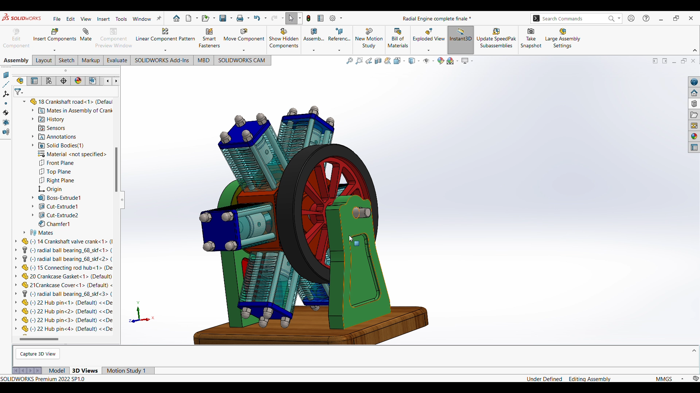This screenshot has height=393, width=700.
Task: Click Update SpeedPak Subassemblies
Action: (496, 38)
